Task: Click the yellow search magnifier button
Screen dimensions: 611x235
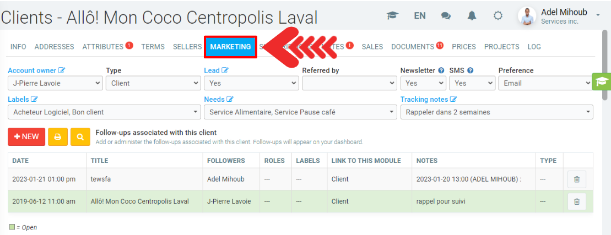Action: [80, 136]
